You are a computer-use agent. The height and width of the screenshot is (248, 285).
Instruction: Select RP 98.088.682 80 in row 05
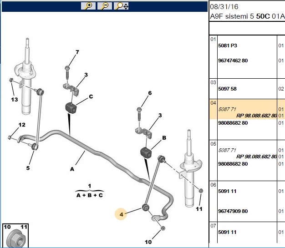[256, 157]
